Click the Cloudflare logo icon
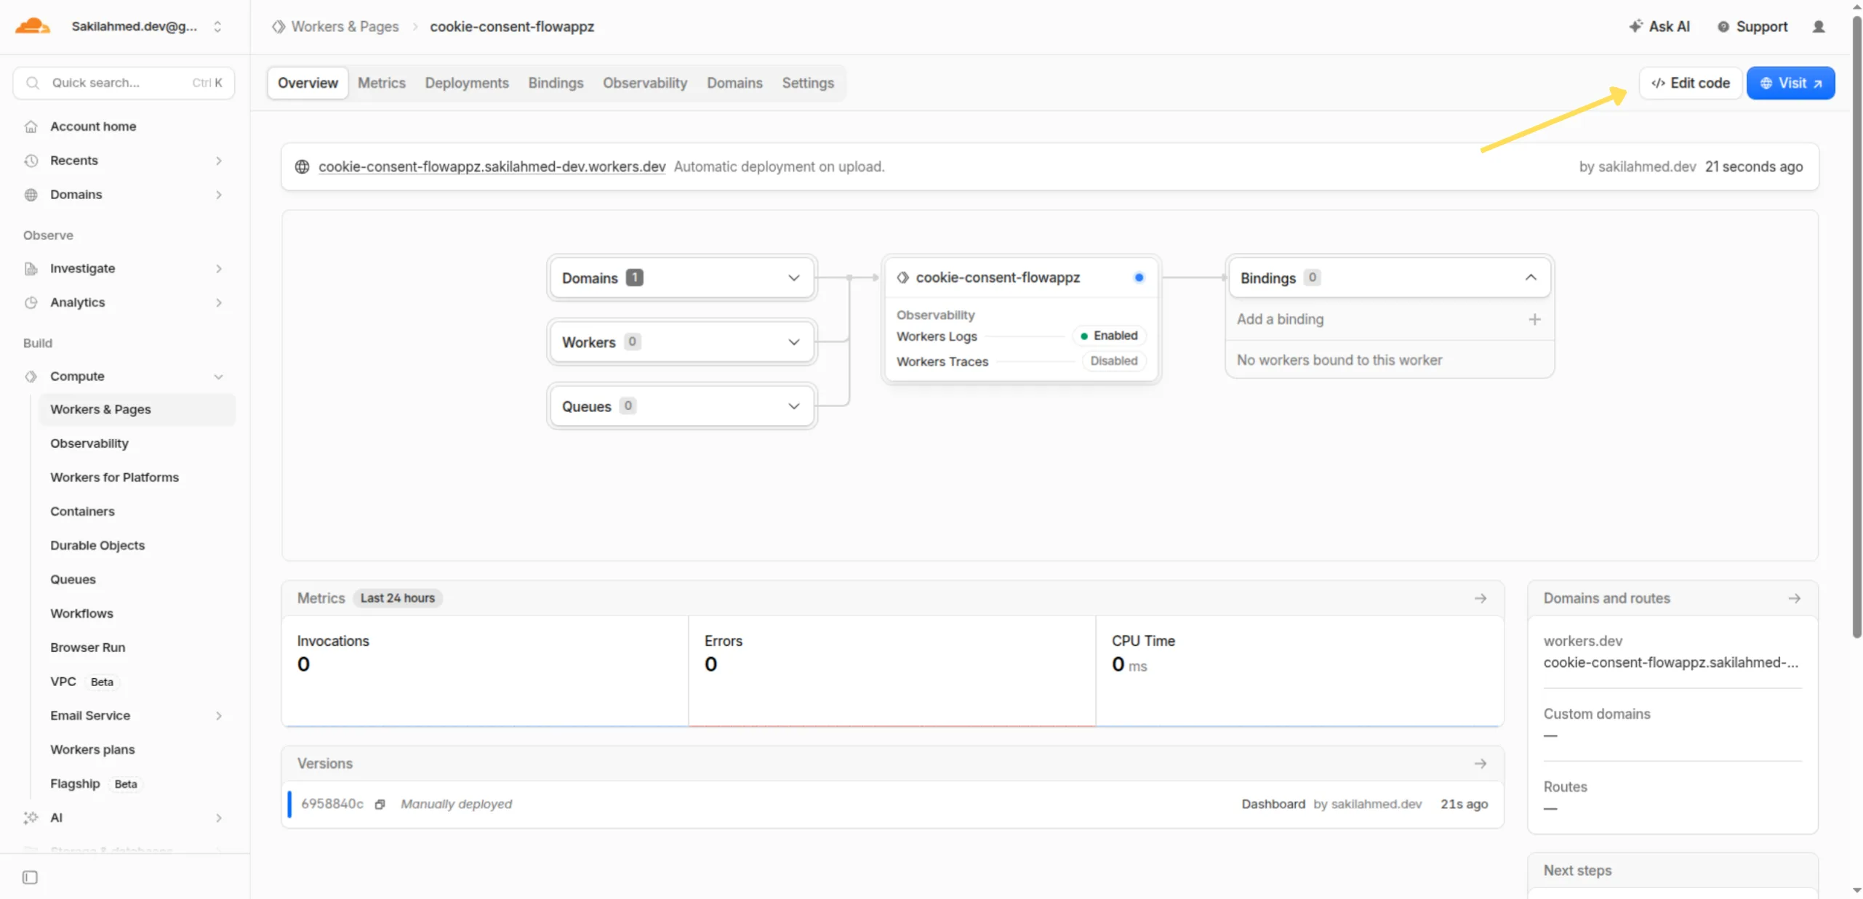Screen dimensions: 1863x899 click(x=33, y=26)
